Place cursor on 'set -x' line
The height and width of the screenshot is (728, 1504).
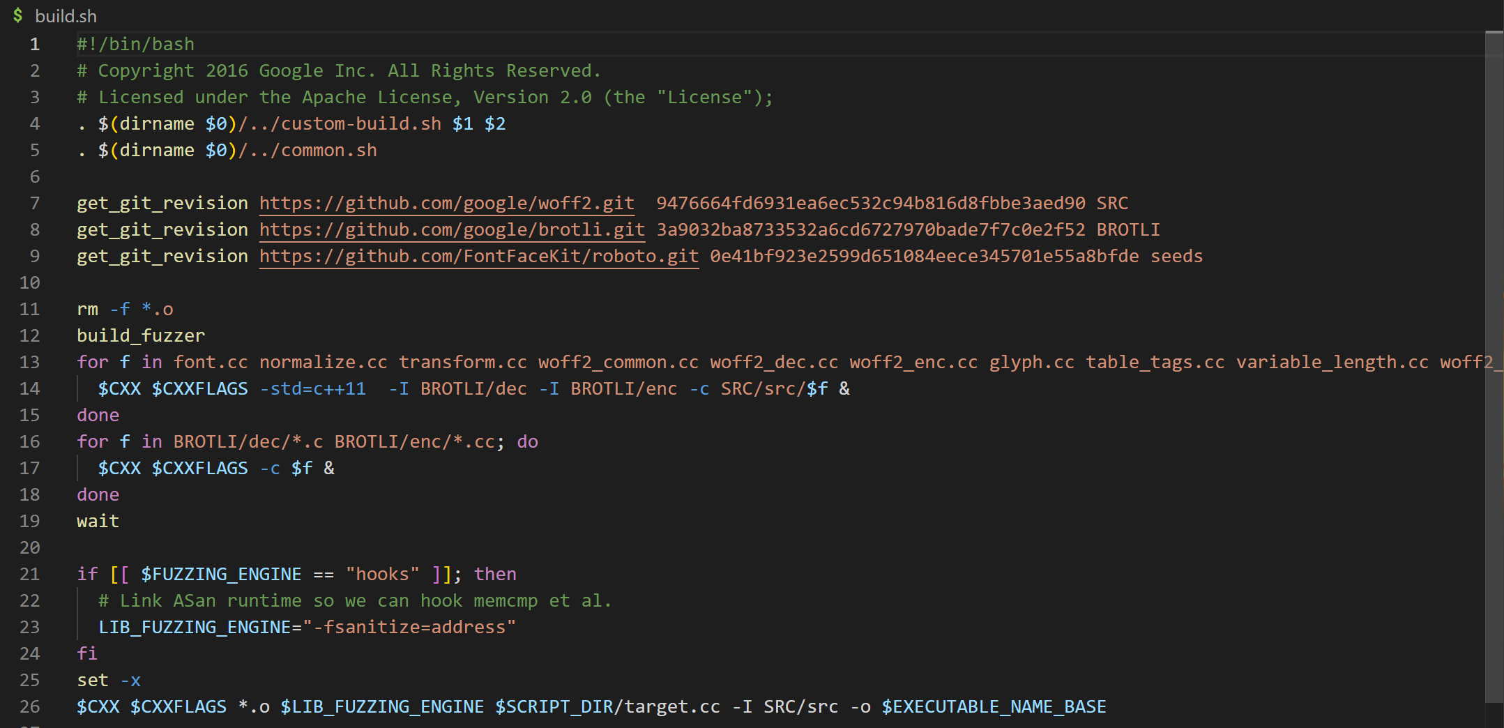tap(109, 680)
